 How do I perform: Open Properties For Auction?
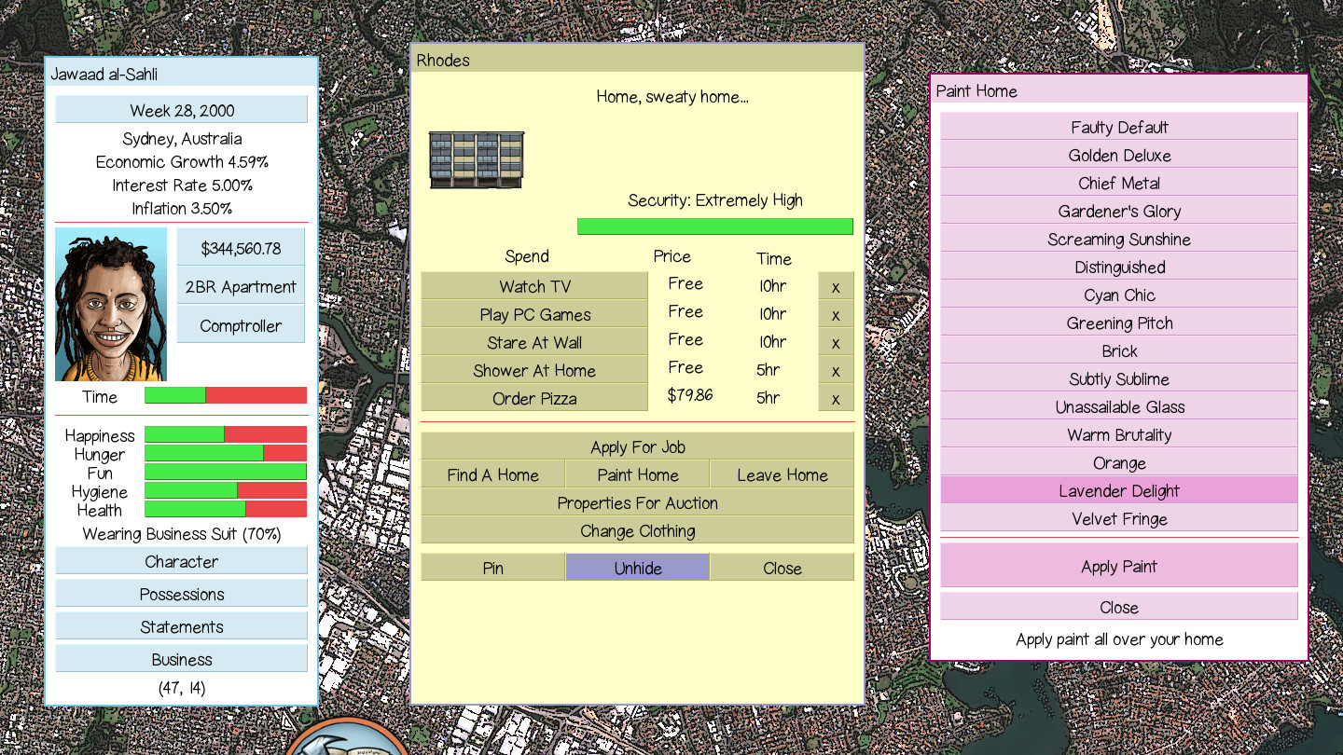637,502
